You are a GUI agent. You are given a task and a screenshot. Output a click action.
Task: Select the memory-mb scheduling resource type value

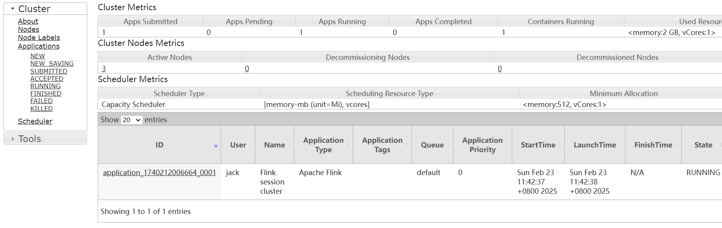317,104
